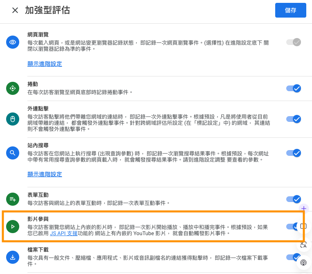Click the green 捲動 scroll icon
This screenshot has width=312, height=274.
[x=13, y=88]
